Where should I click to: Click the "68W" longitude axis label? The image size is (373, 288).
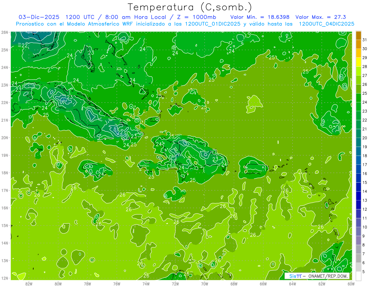point(234,284)
